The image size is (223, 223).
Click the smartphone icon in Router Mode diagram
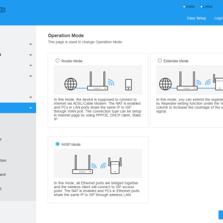coord(128,85)
